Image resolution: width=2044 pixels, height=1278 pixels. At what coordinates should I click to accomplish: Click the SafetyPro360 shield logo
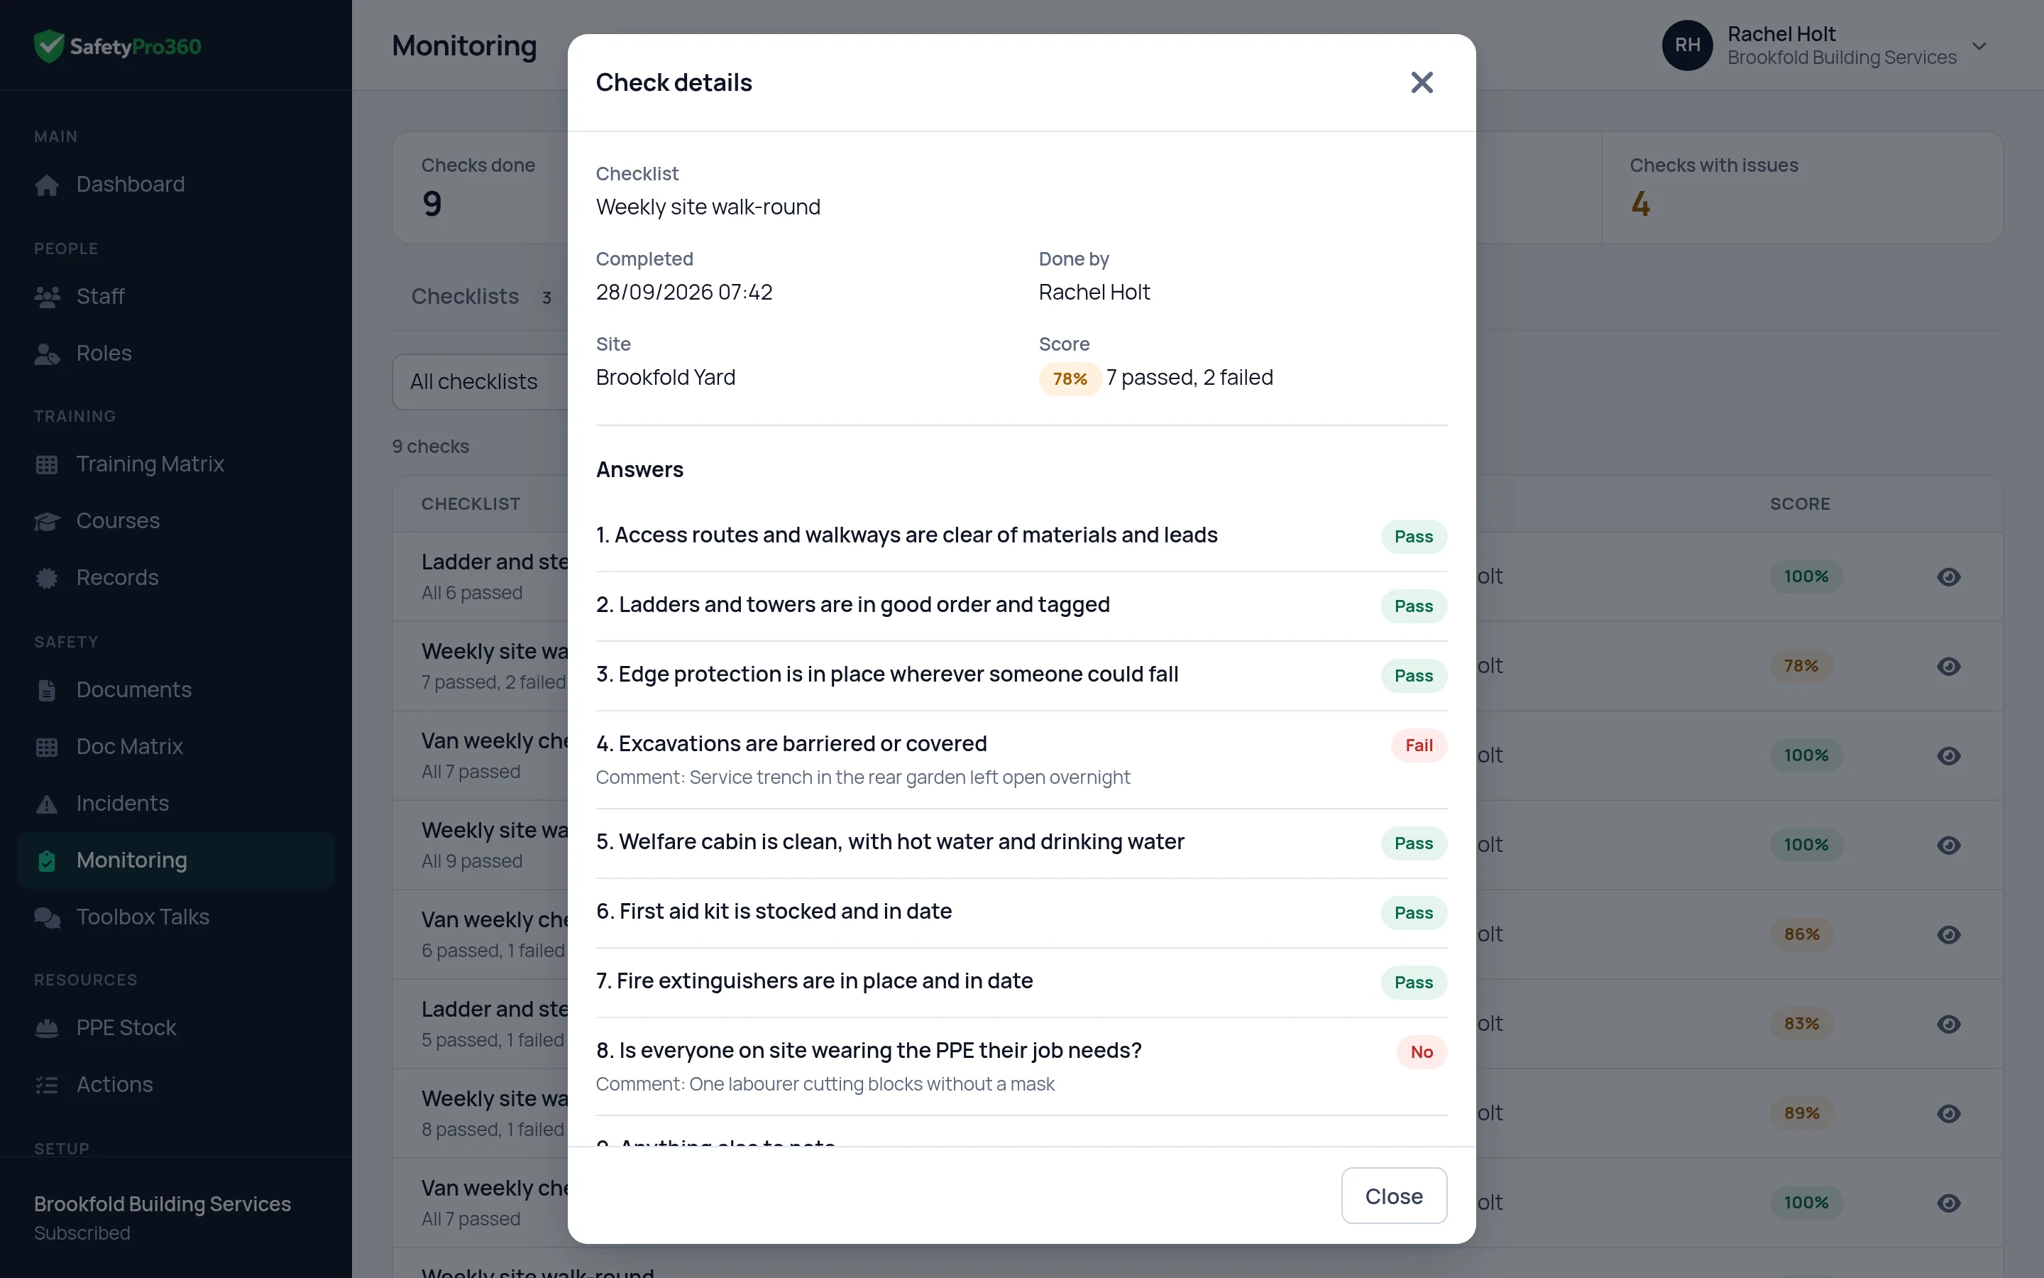coord(48,45)
